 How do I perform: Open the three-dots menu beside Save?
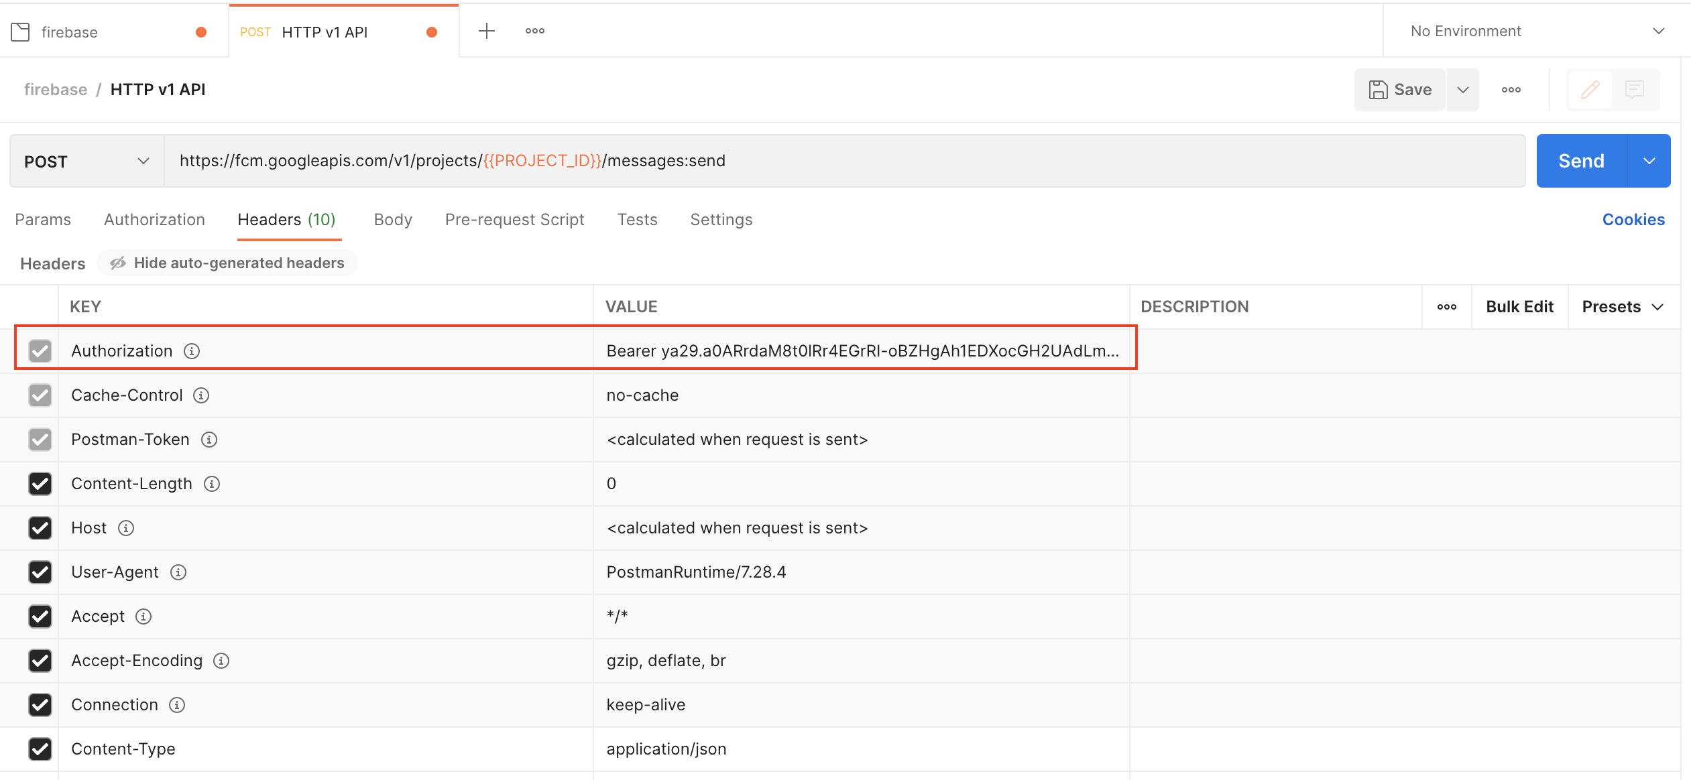pyautogui.click(x=1511, y=90)
